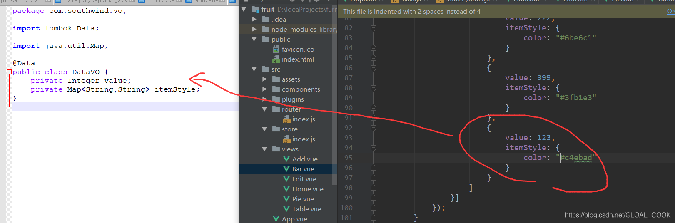The width and height of the screenshot is (675, 223).
Task: Click the fruit project module folder icon
Action: (x=255, y=9)
